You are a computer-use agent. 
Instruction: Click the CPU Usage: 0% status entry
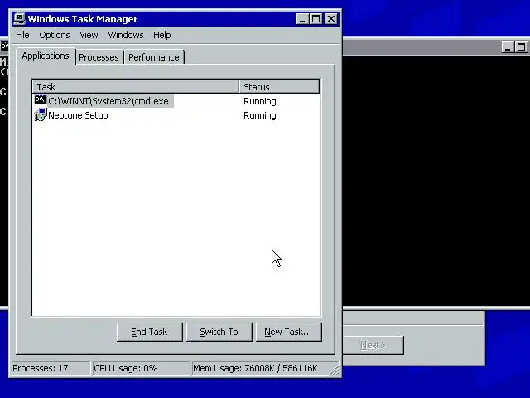coord(140,368)
